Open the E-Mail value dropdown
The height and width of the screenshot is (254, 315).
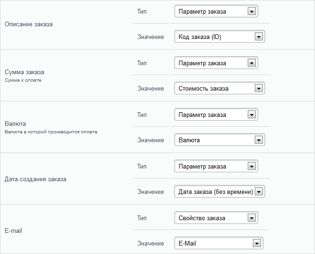219,243
